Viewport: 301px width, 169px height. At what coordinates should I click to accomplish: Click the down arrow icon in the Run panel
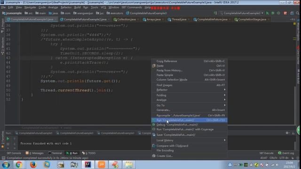coord(15,144)
